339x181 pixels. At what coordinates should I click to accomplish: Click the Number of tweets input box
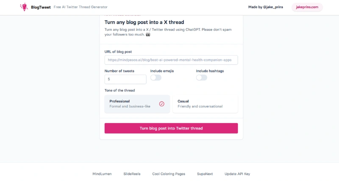(x=125, y=79)
